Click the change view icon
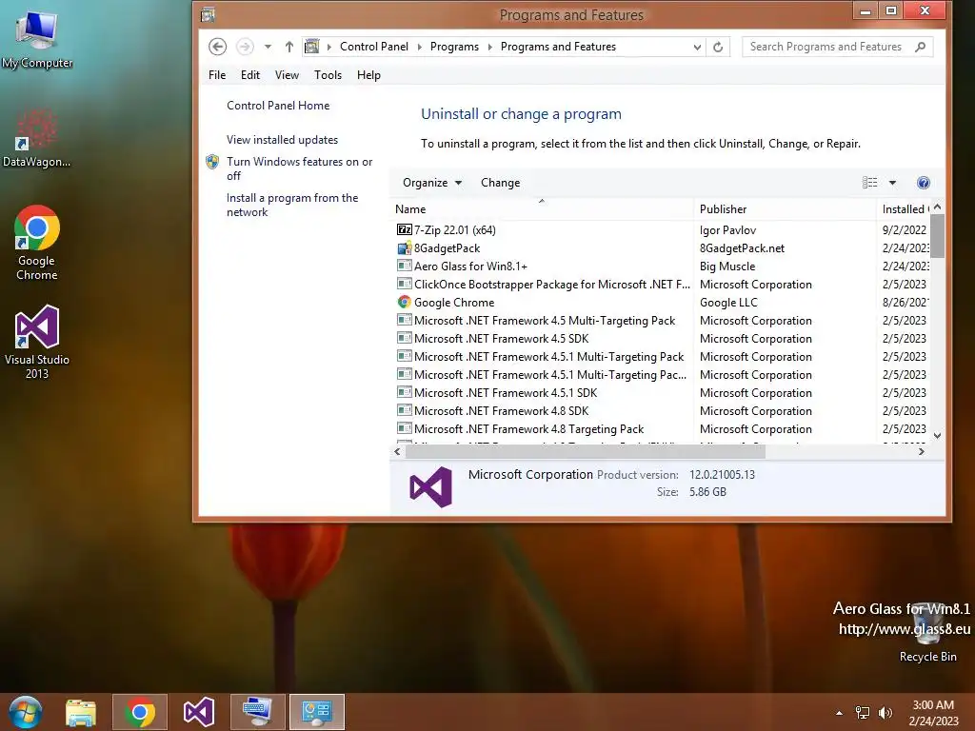Image resolution: width=975 pixels, height=731 pixels. (870, 183)
